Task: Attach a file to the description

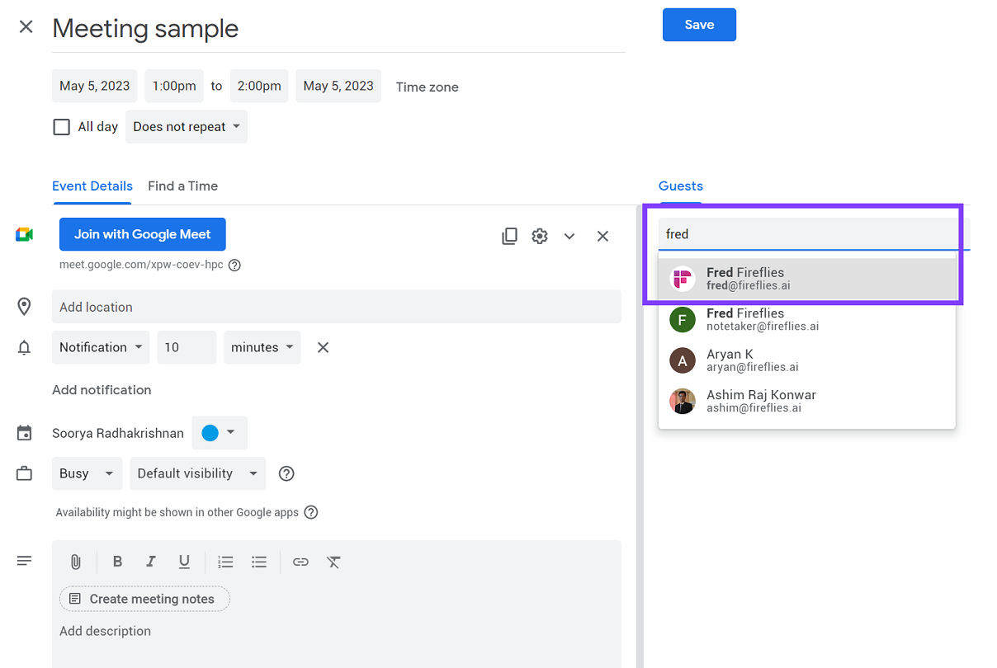Action: click(x=75, y=562)
